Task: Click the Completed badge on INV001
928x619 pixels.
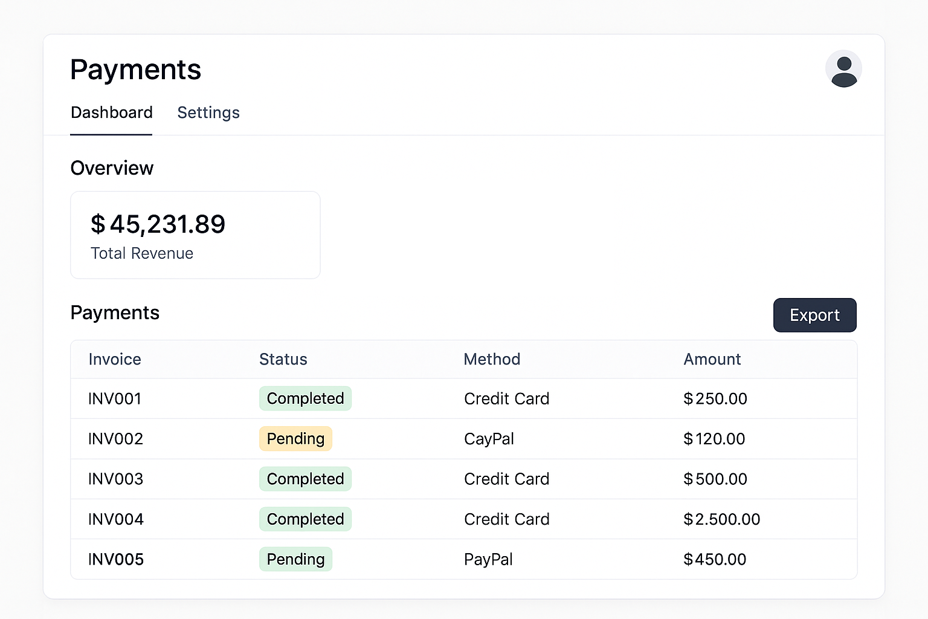Action: [x=305, y=398]
